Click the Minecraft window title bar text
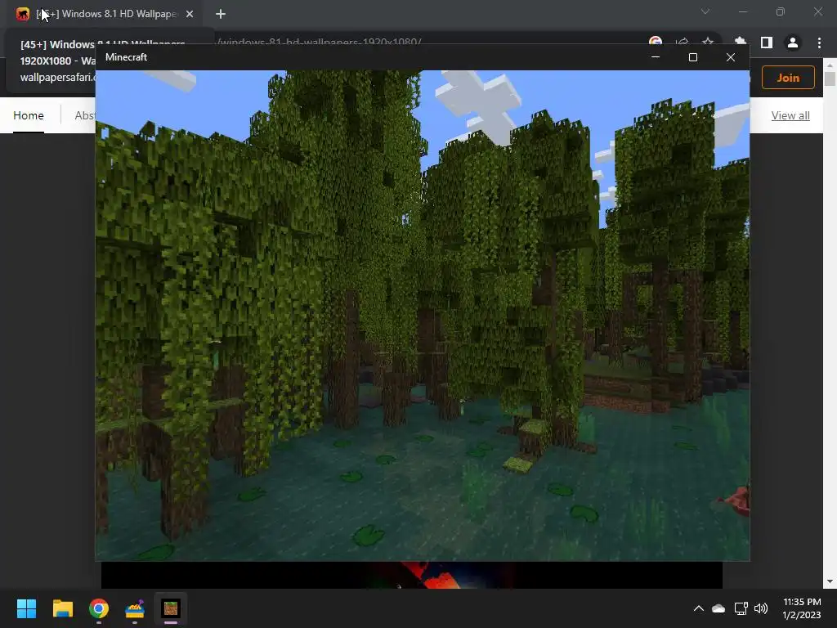The image size is (837, 628). point(126,57)
